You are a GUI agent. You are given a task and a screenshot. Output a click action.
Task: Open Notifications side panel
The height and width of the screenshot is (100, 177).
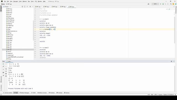[176, 10]
